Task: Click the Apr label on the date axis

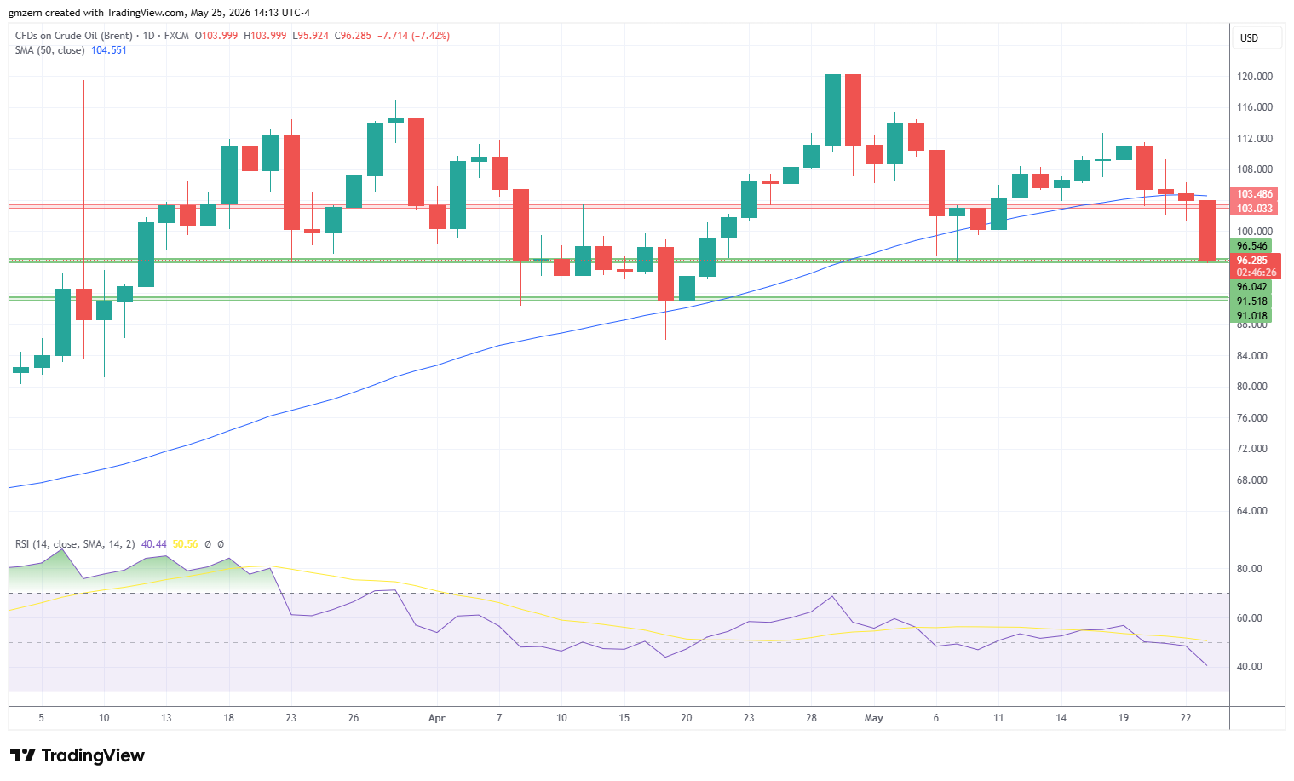Action: (437, 718)
